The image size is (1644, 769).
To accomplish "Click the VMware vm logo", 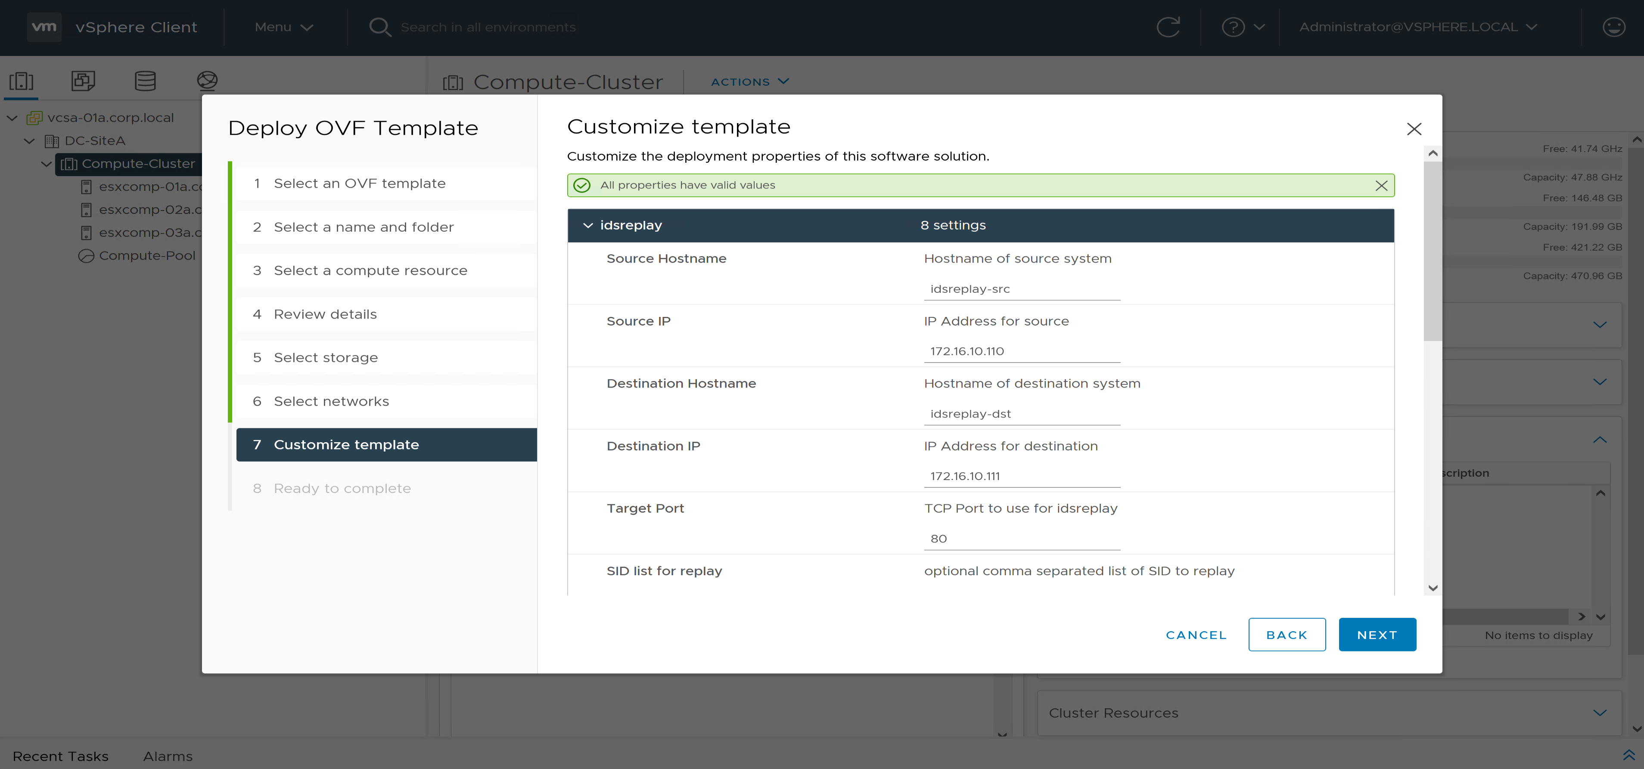I will [x=44, y=27].
